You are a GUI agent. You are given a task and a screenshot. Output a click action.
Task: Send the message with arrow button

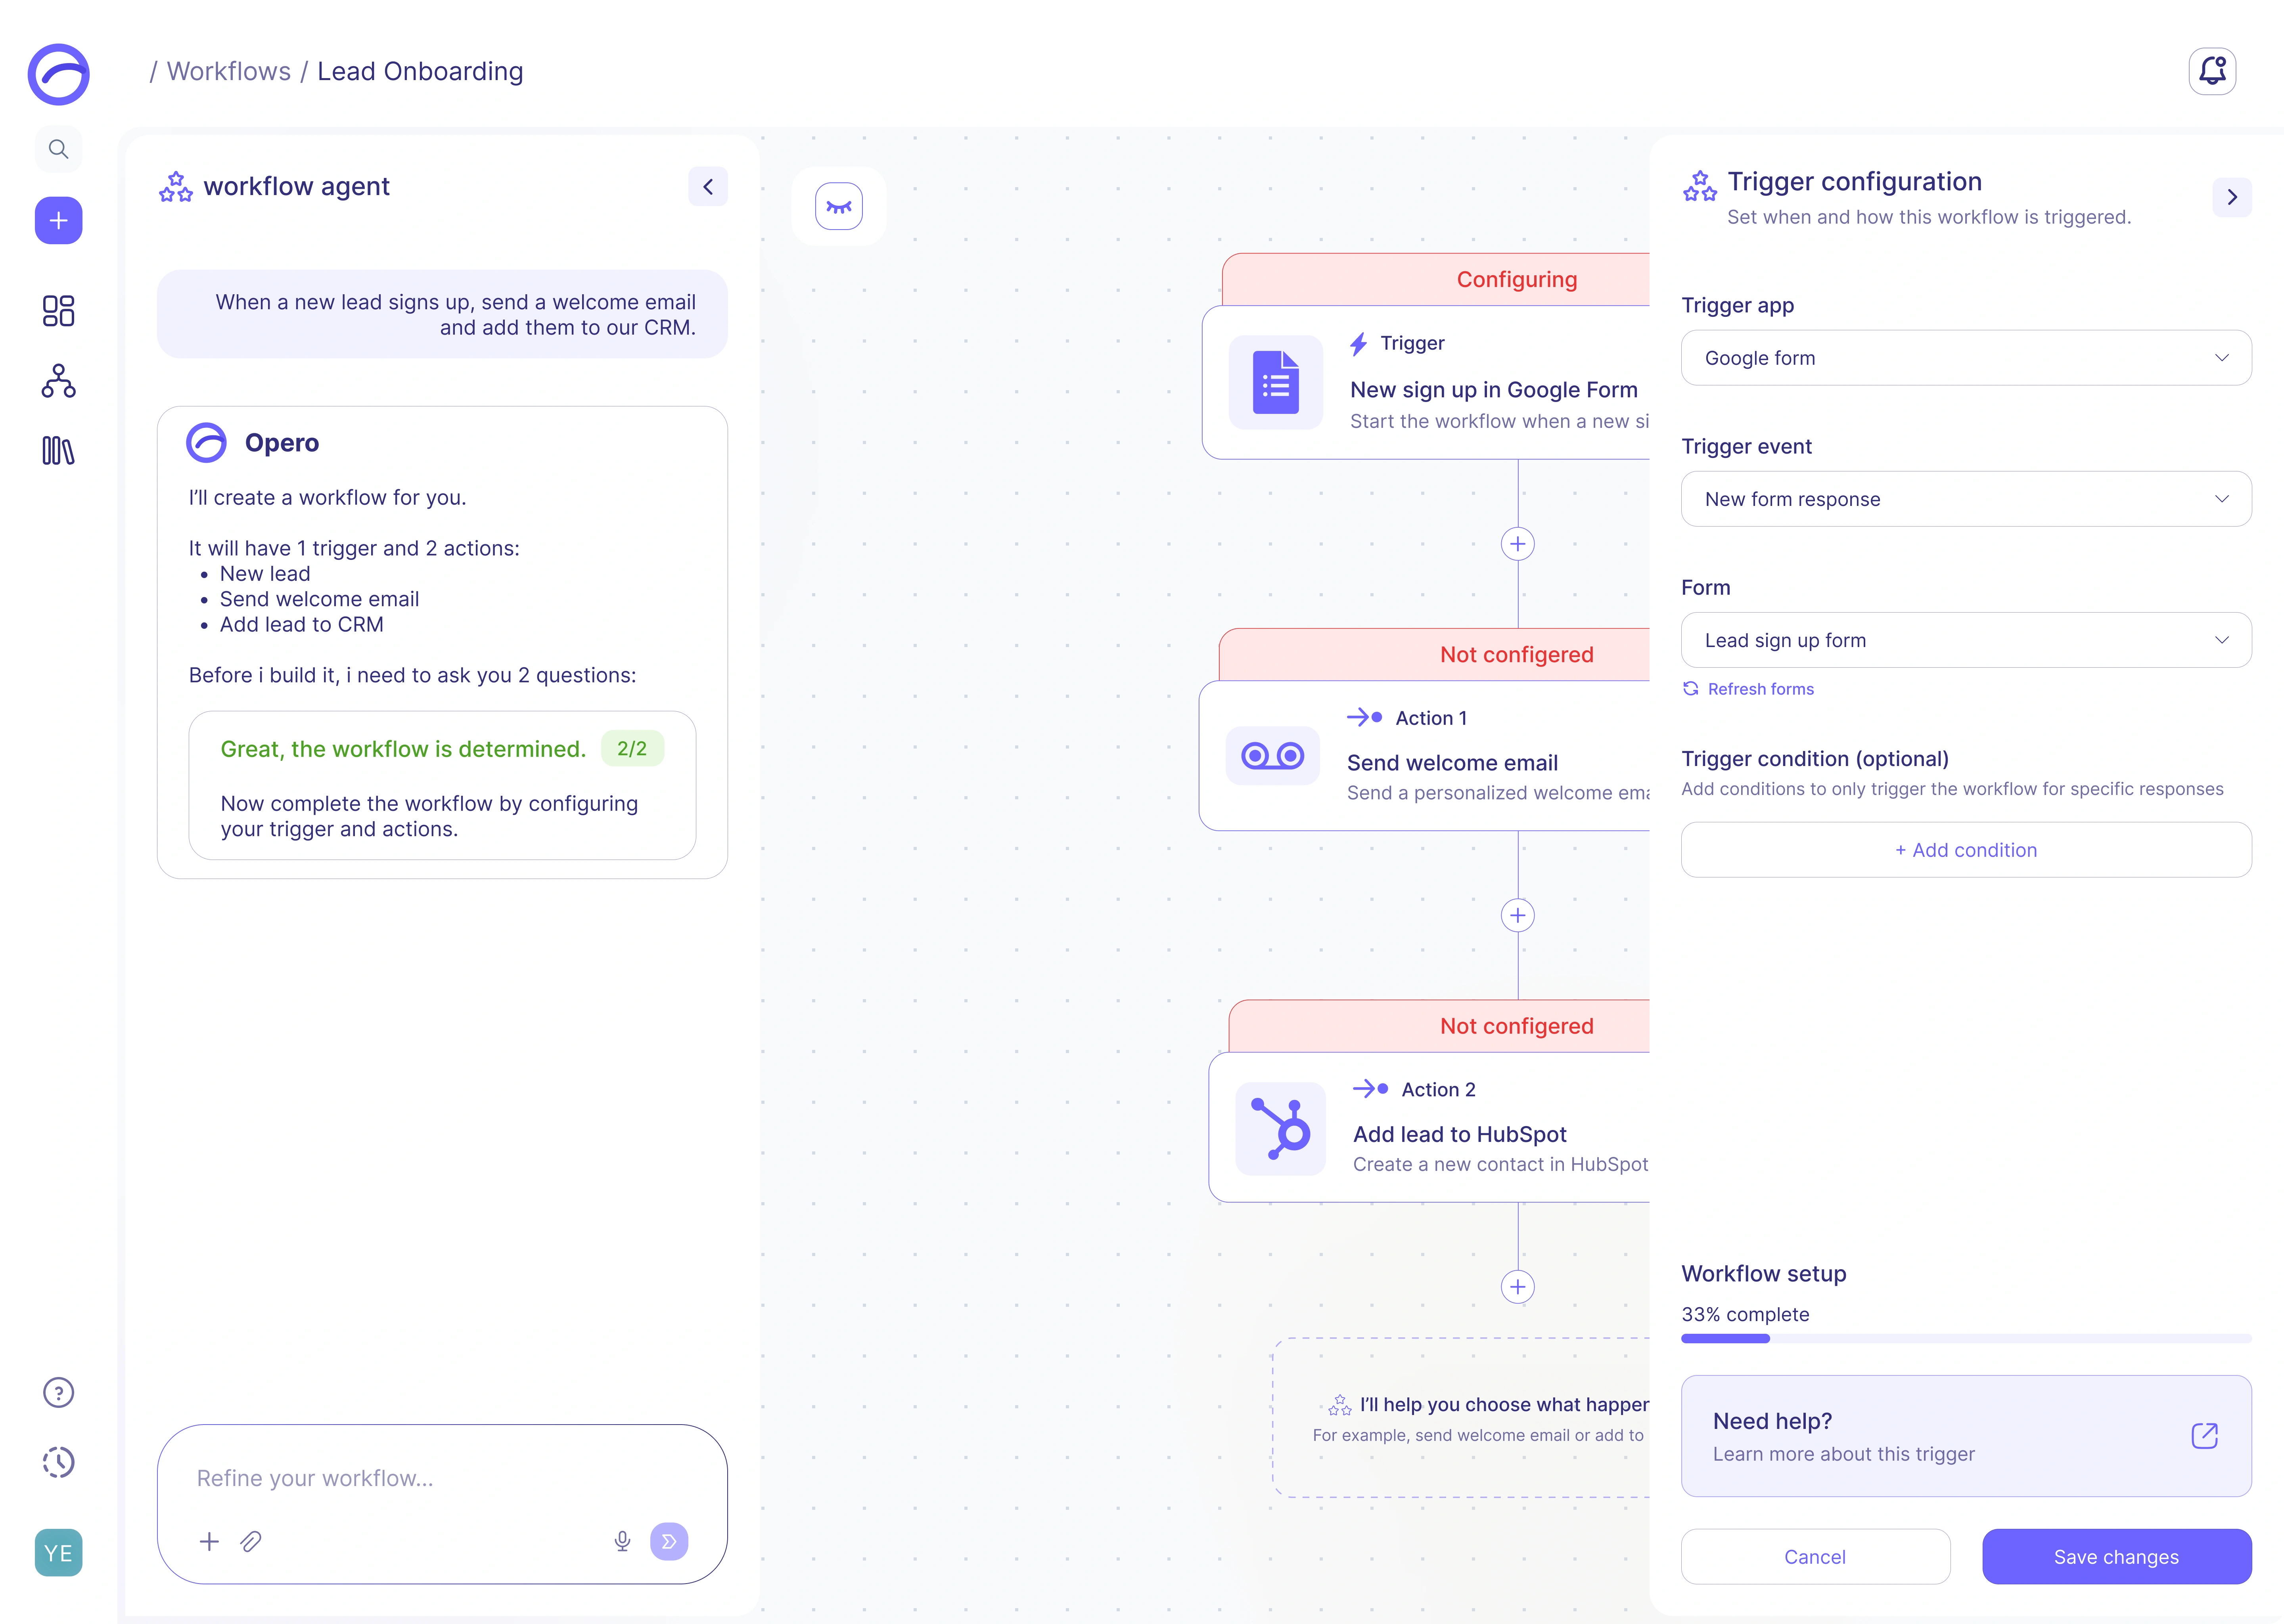pyautogui.click(x=669, y=1542)
